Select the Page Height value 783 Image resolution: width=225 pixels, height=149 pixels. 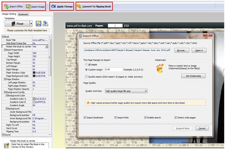click(34, 56)
